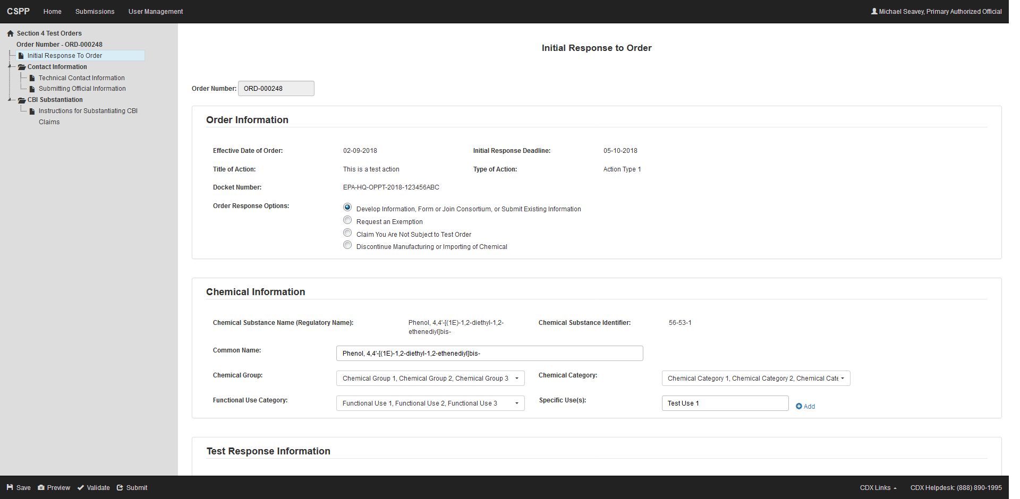
Task: Choose Claim You Are Not Subject option
Action: tap(347, 233)
